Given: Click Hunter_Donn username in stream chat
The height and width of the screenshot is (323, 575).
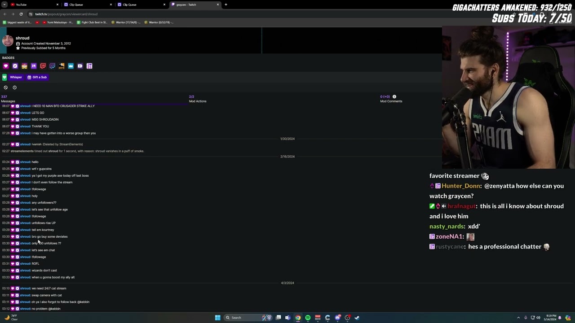Looking at the screenshot, I should point(461,186).
